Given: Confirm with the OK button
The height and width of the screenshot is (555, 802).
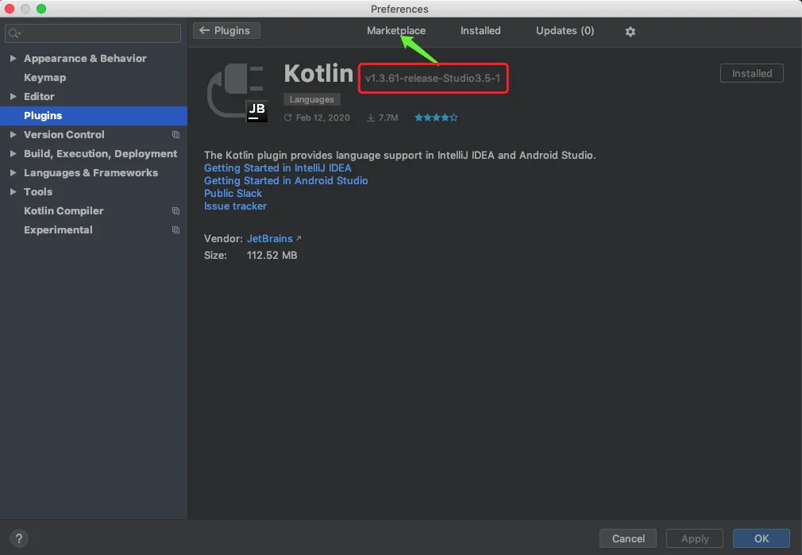Looking at the screenshot, I should pos(761,538).
